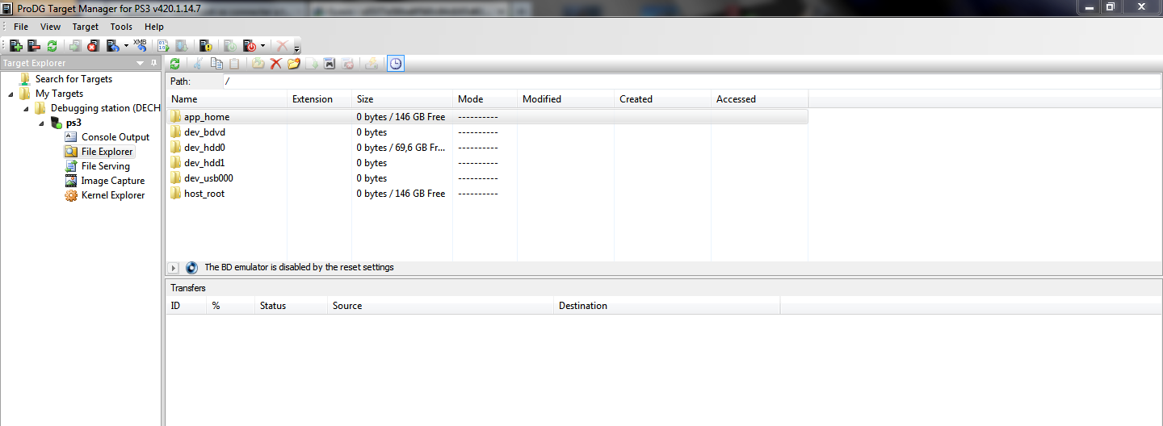The height and width of the screenshot is (426, 1163).
Task: Click the BD emulator disc icon
Action: point(191,267)
